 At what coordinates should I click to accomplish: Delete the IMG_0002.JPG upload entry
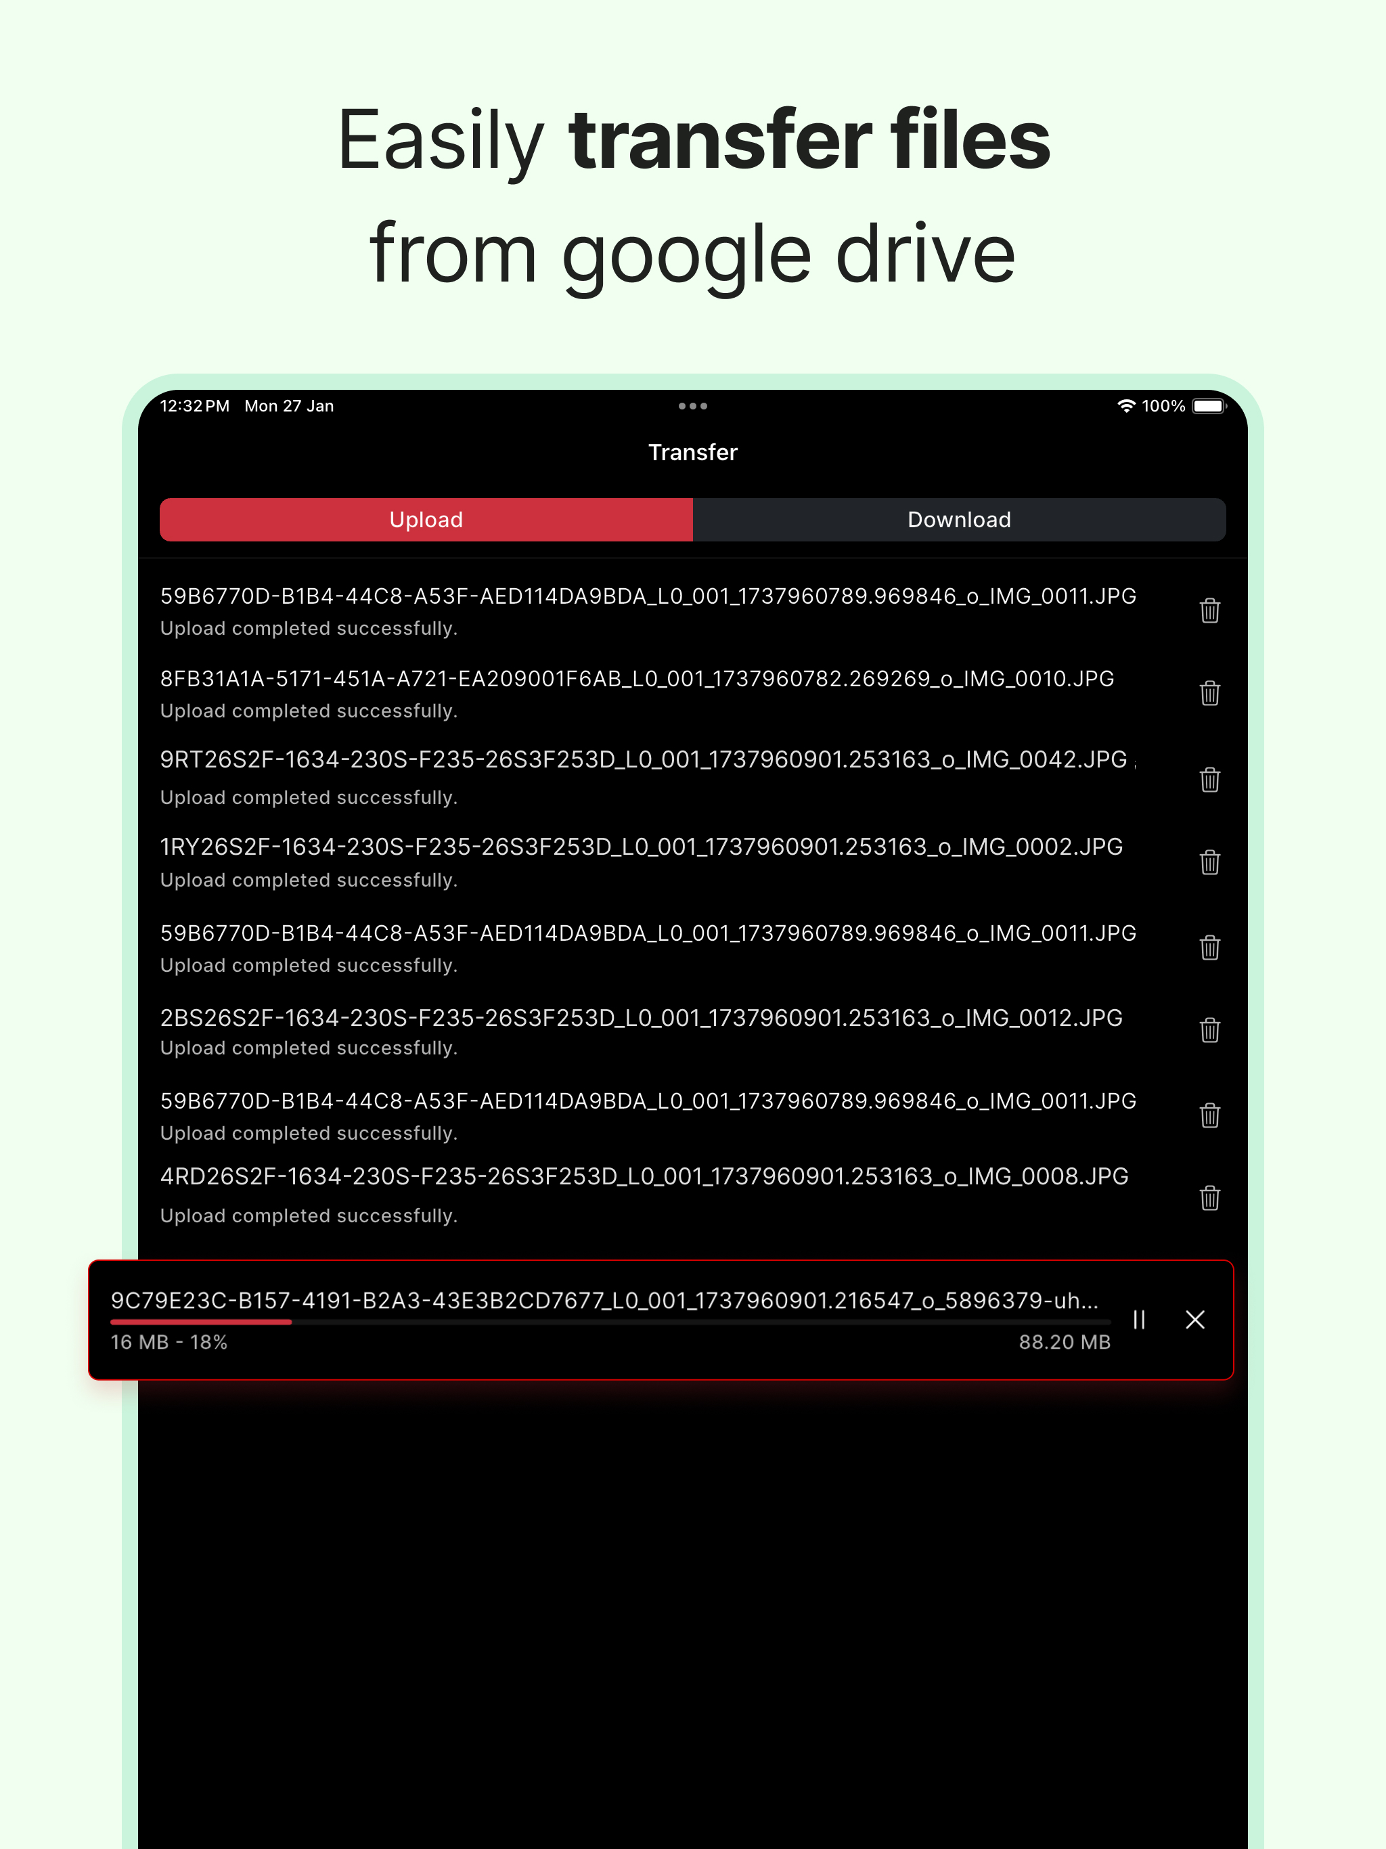1209,862
